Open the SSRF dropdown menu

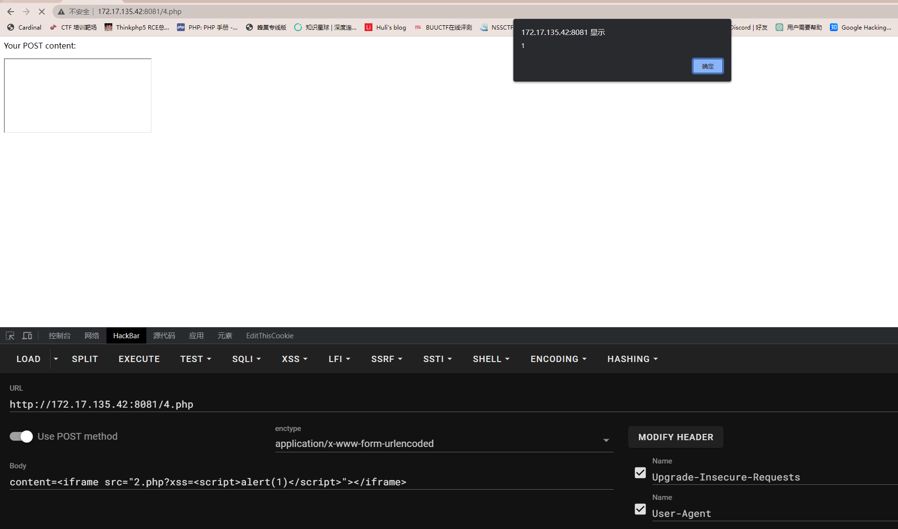387,359
